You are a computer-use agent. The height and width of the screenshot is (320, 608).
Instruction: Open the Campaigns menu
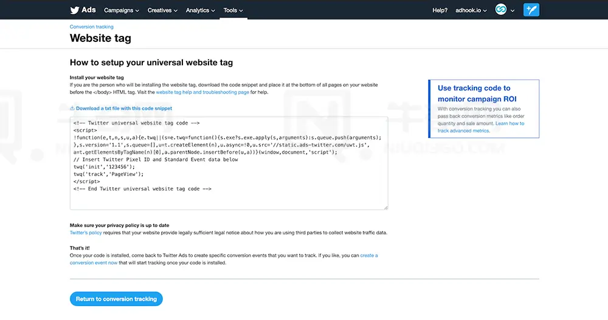(x=122, y=10)
